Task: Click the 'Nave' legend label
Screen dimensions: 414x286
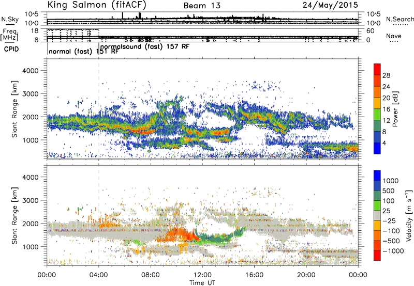Action: (394, 36)
